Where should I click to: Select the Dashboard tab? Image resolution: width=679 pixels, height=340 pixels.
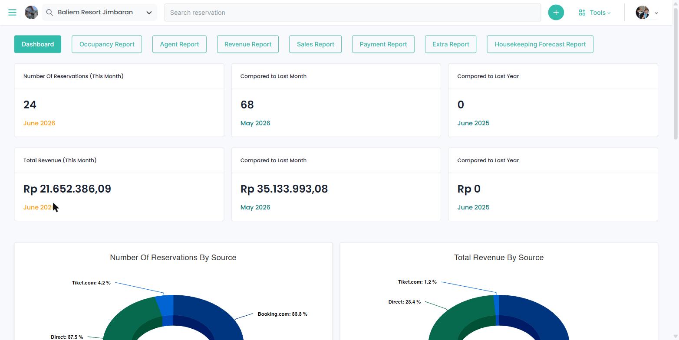38,44
